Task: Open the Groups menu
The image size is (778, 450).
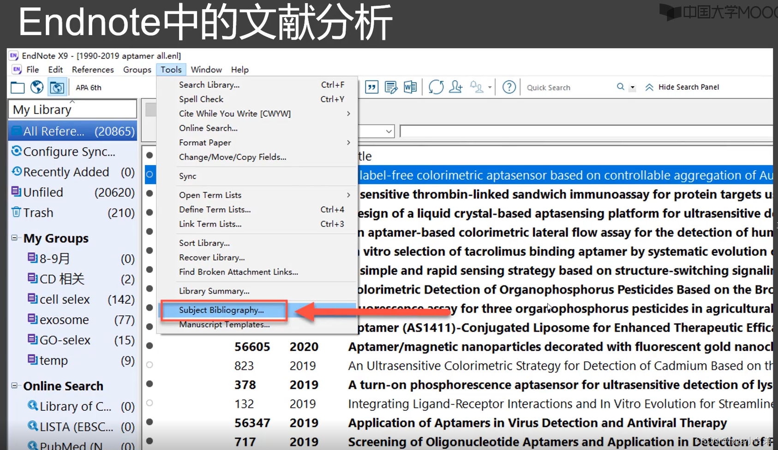Action: pos(137,70)
